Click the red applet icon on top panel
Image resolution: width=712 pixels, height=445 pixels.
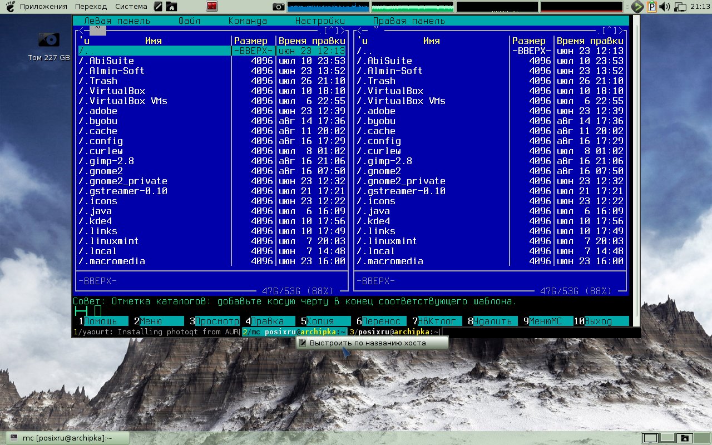(x=212, y=7)
